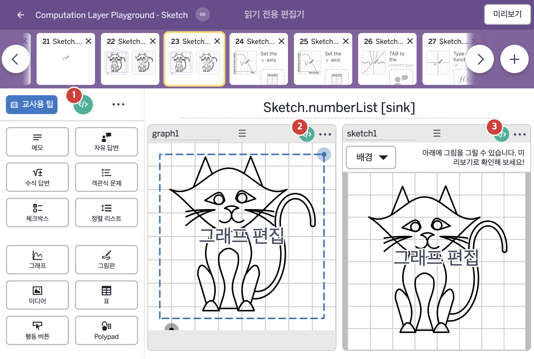Delete slide 26 with its X
The height and width of the screenshot is (359, 534).
pyautogui.click(x=410, y=41)
